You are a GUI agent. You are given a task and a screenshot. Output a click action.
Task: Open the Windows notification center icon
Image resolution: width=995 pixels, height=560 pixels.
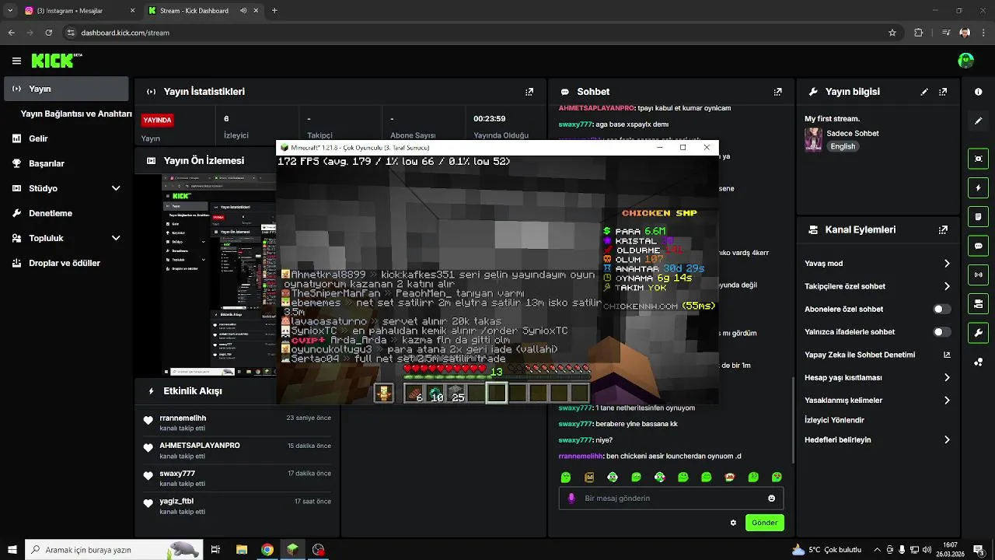(x=979, y=550)
